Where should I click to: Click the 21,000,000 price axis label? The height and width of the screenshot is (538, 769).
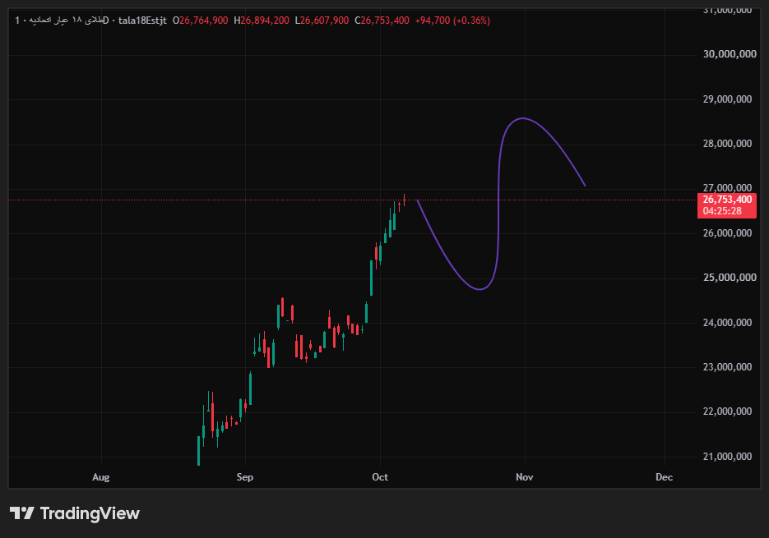coord(727,456)
